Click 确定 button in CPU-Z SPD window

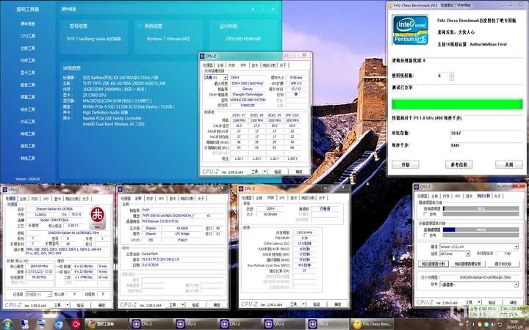299,172
